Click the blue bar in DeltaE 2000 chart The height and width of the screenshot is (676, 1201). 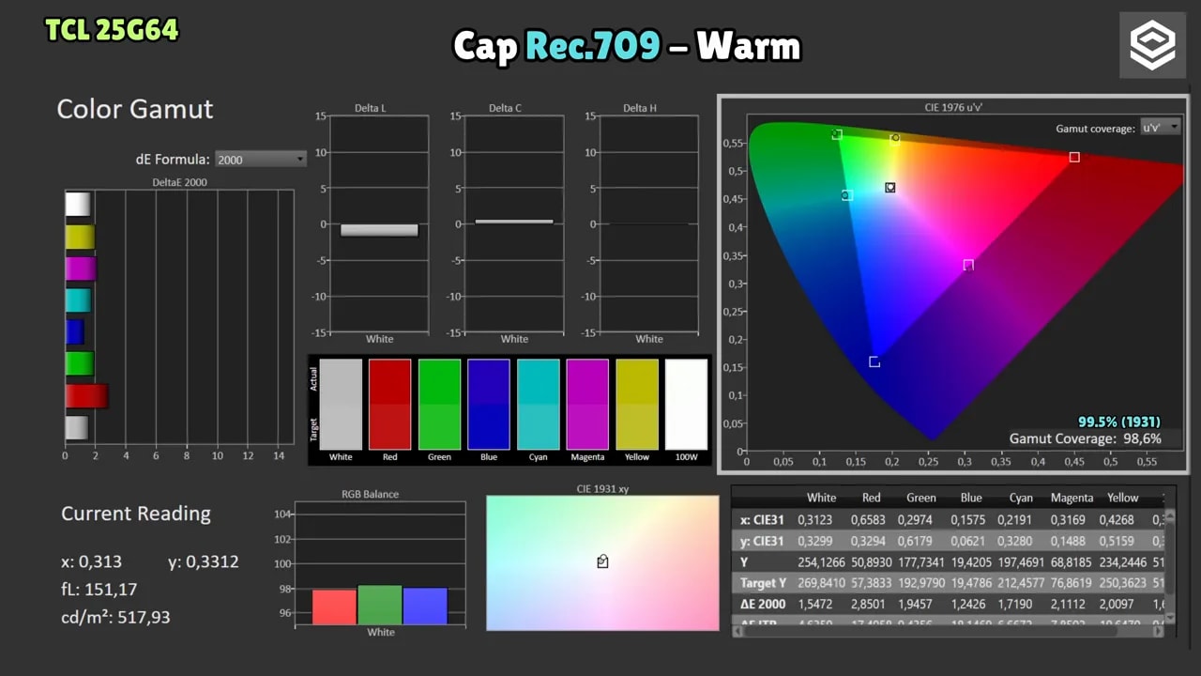click(x=75, y=332)
